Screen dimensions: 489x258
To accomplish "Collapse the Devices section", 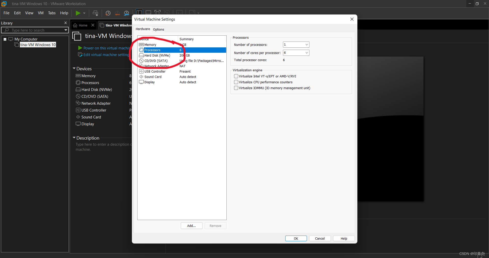I will (x=74, y=69).
